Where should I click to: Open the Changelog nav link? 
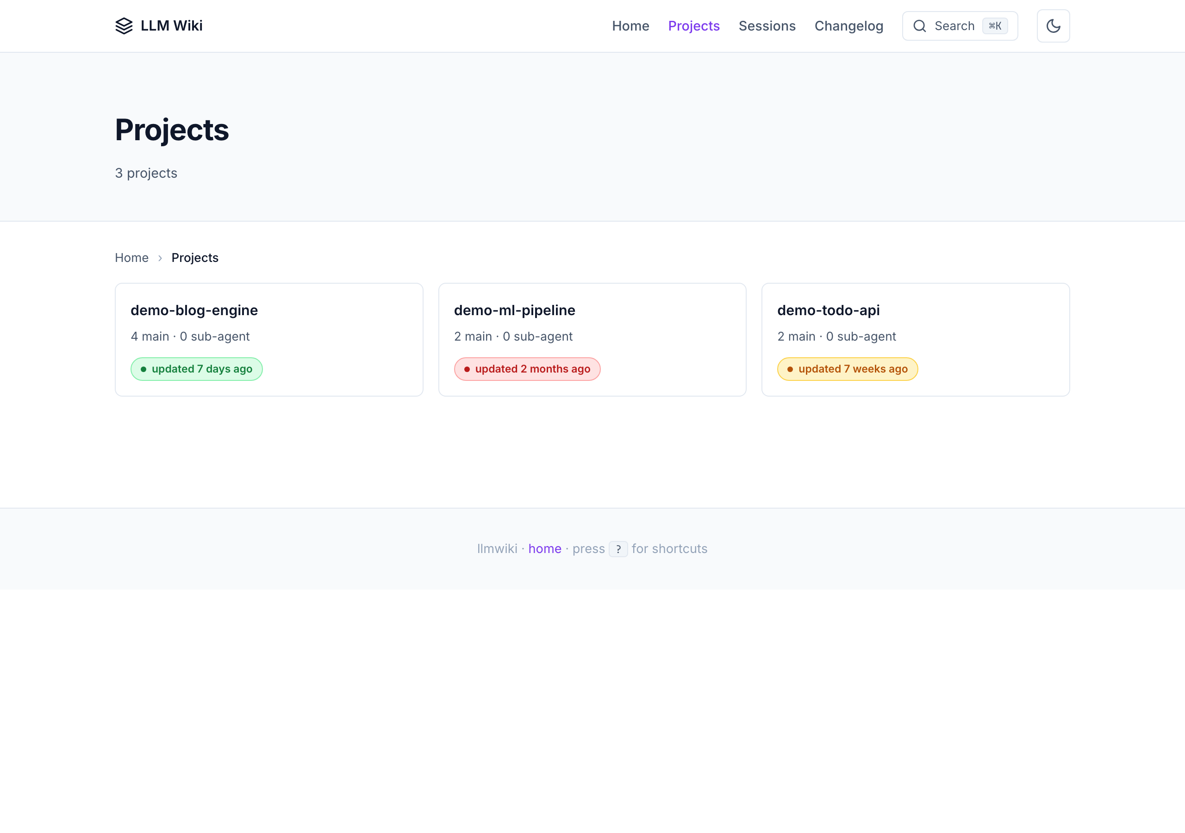click(848, 26)
